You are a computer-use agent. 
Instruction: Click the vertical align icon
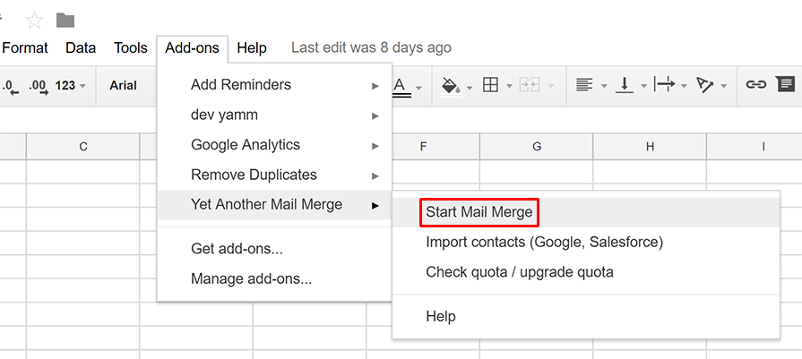[625, 85]
